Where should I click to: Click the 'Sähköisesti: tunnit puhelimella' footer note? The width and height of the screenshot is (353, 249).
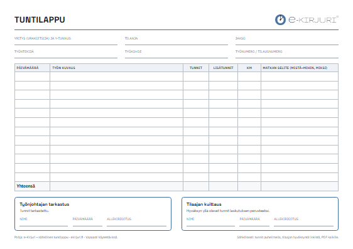coord(288,237)
